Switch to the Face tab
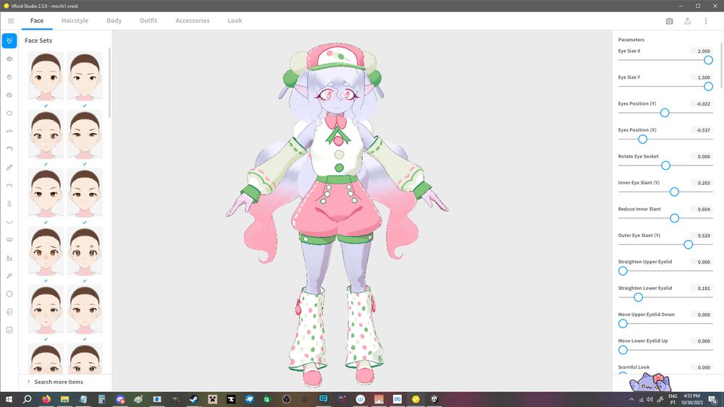724x407 pixels. click(x=37, y=21)
